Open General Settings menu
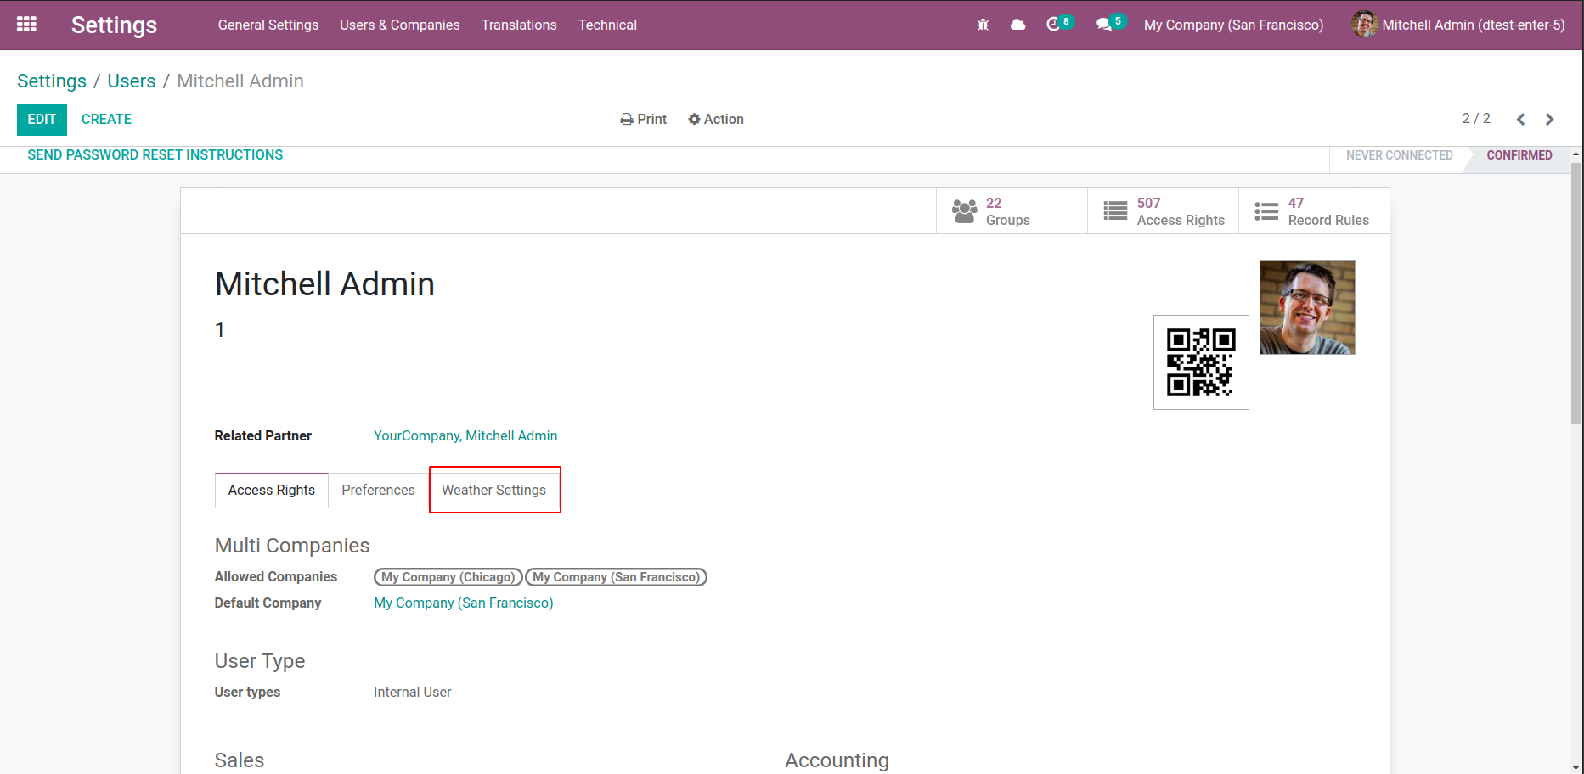The height and width of the screenshot is (774, 1584). [x=268, y=25]
